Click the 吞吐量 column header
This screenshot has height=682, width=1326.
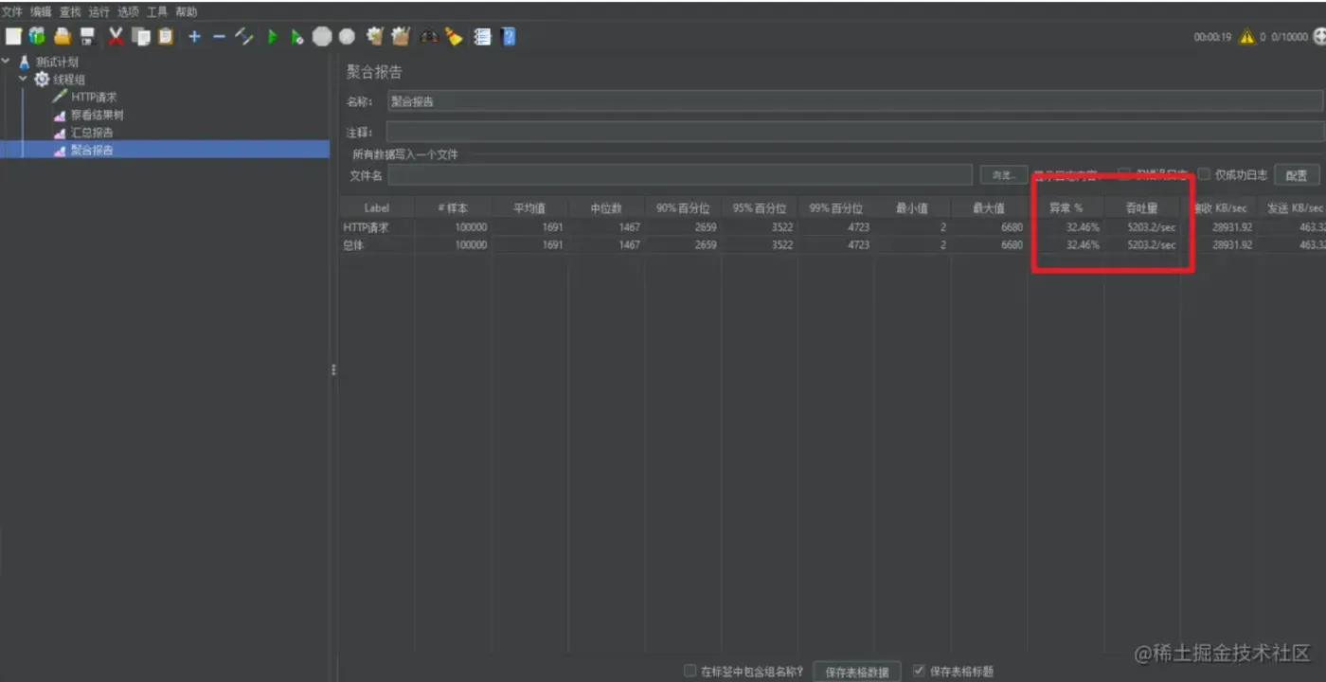point(1142,207)
